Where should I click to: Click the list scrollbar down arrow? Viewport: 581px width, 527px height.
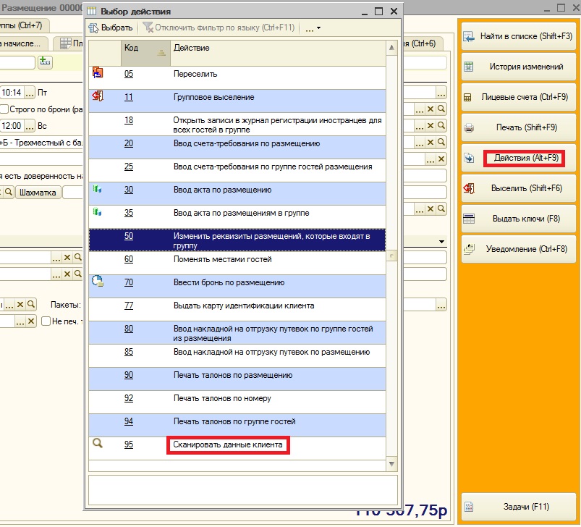(391, 464)
